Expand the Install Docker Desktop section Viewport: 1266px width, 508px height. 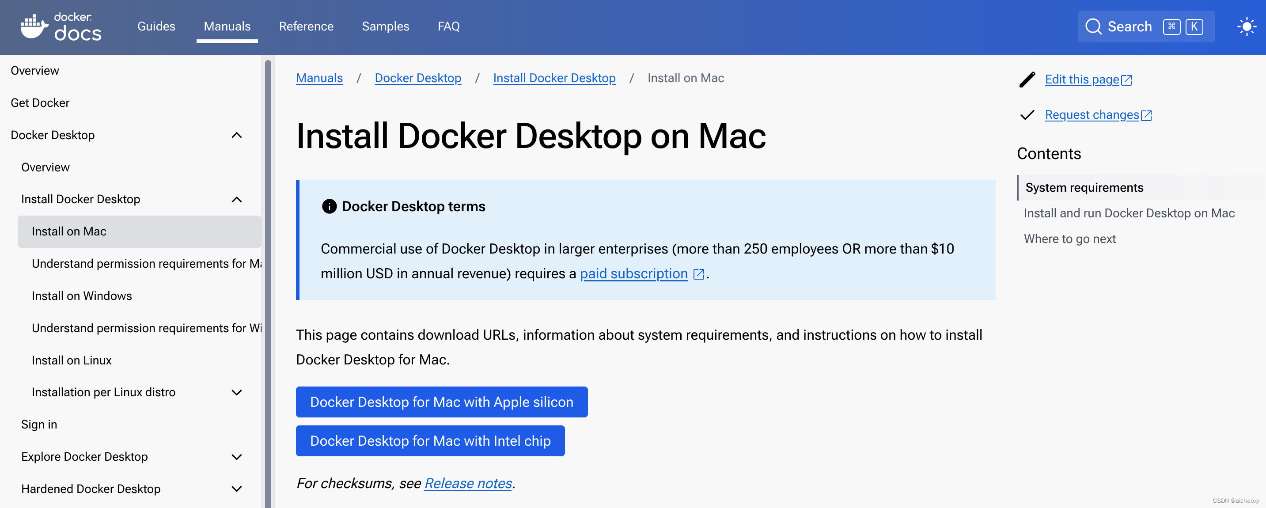point(237,198)
